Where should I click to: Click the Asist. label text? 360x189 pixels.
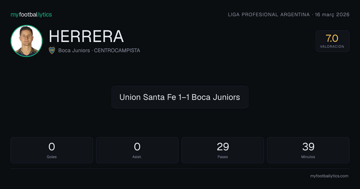(x=137, y=157)
